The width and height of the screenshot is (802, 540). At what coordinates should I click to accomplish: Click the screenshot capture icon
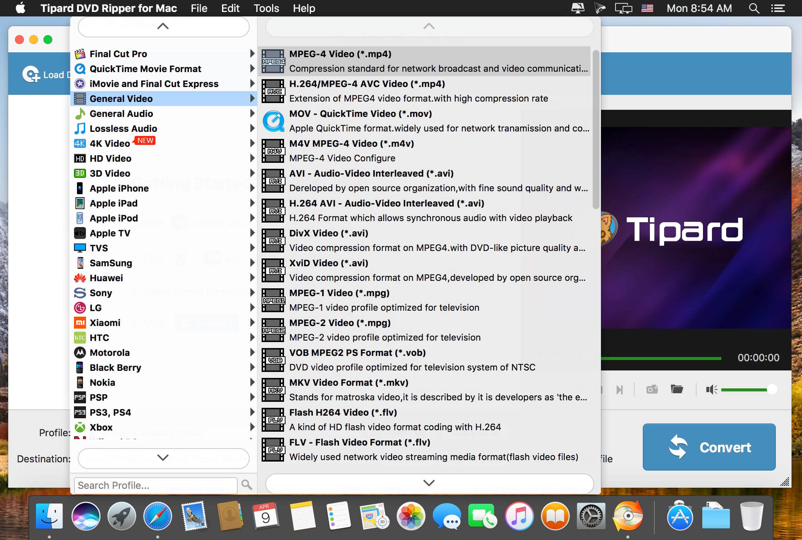point(652,390)
